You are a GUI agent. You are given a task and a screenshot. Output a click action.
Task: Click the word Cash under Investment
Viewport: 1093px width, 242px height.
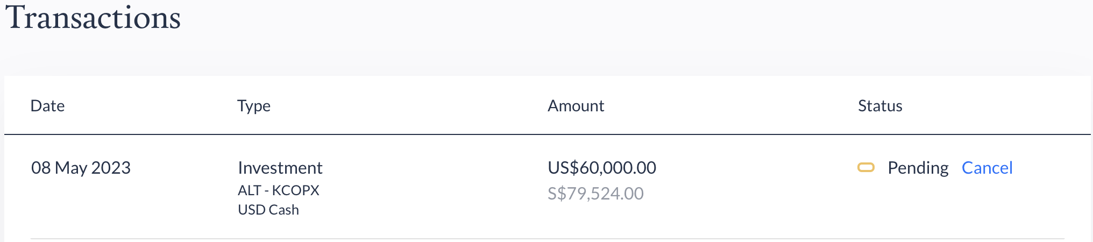point(284,210)
